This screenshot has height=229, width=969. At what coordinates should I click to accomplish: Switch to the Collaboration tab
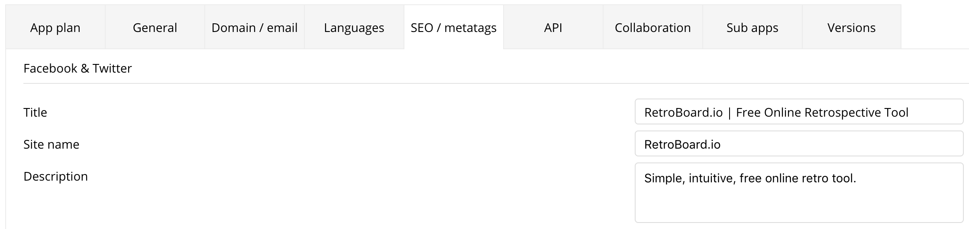click(x=653, y=28)
